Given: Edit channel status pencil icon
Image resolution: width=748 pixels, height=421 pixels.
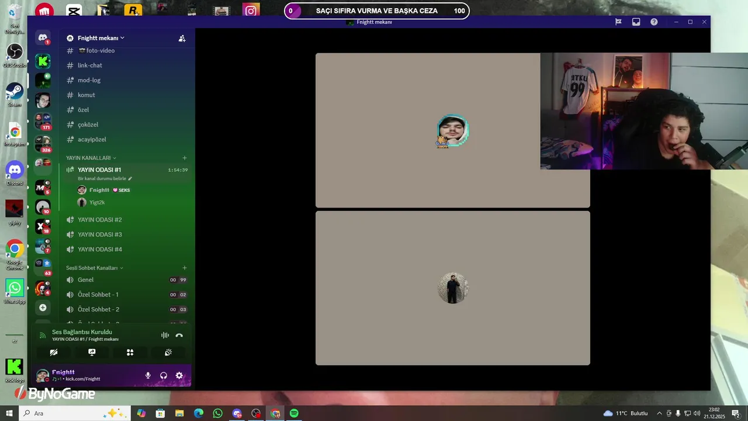Looking at the screenshot, I should coord(130,178).
